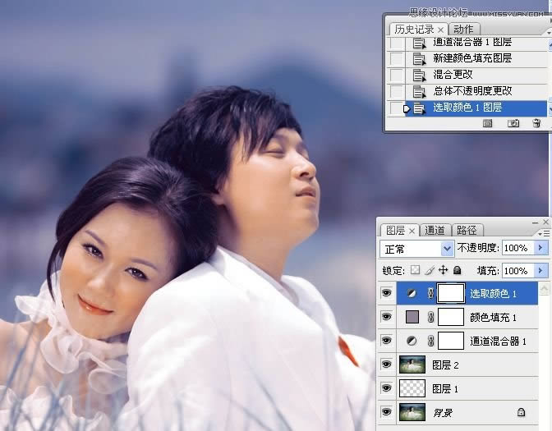Viewport: 552px width, 431px height.
Task: Set history brush source for 混合更改
Action: click(x=398, y=75)
